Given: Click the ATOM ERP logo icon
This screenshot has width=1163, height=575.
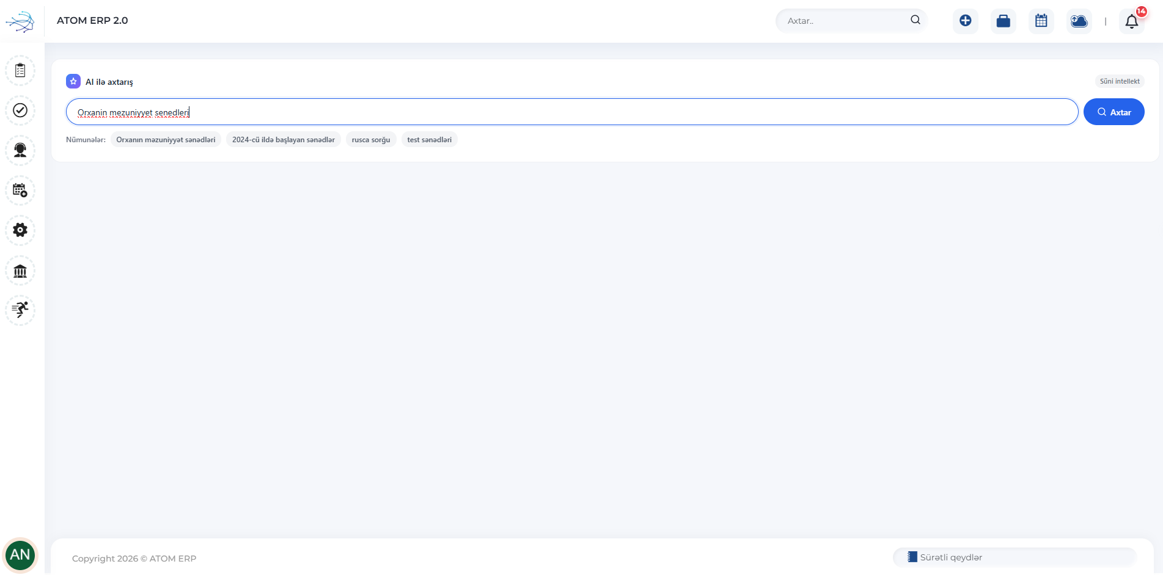Looking at the screenshot, I should pyautogui.click(x=20, y=21).
